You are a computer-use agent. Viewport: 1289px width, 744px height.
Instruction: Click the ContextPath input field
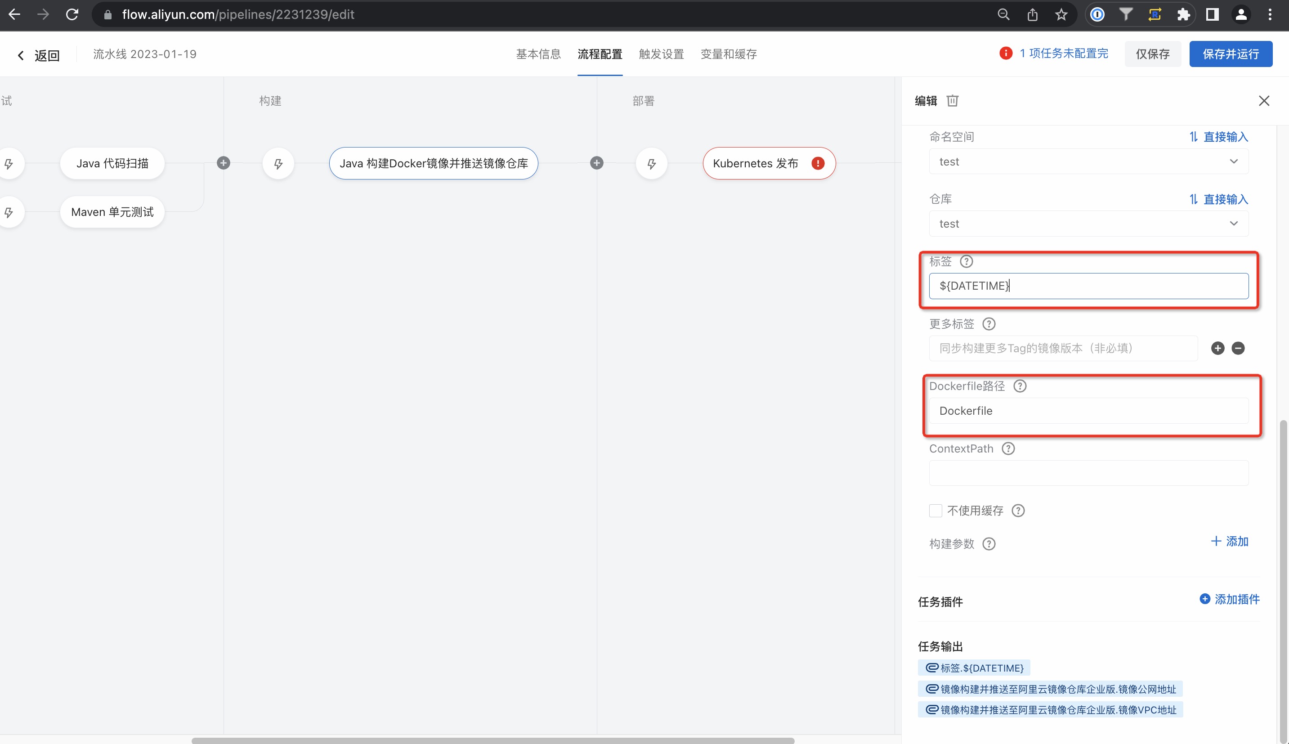coord(1088,473)
